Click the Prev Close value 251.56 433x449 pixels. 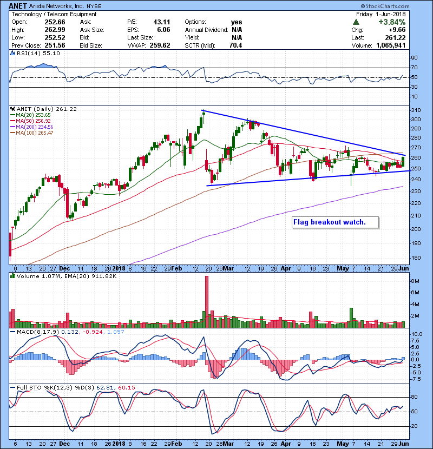55,45
